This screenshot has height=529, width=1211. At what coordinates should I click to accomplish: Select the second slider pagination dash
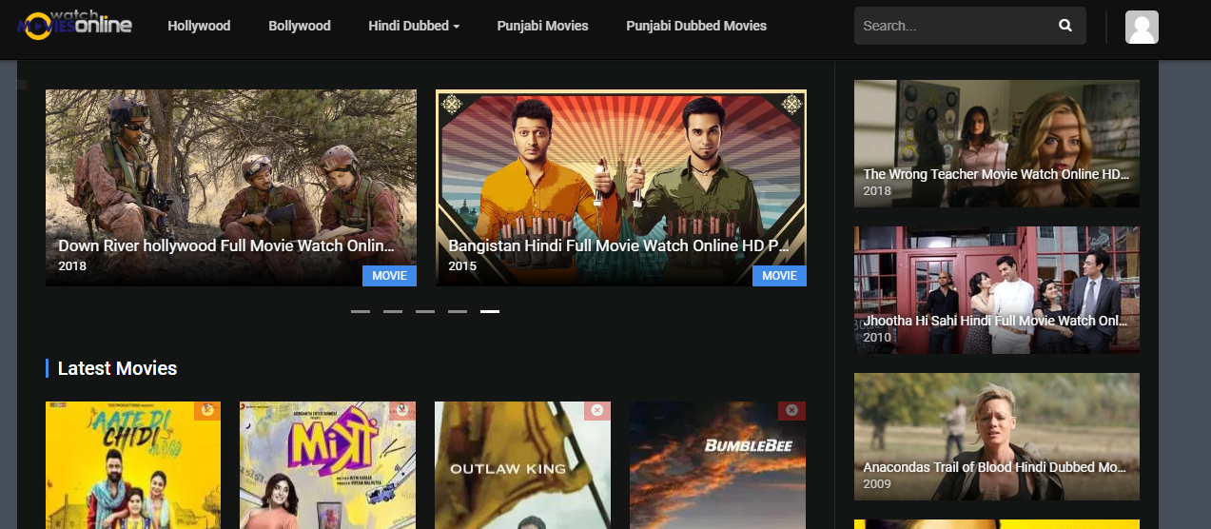coord(393,311)
